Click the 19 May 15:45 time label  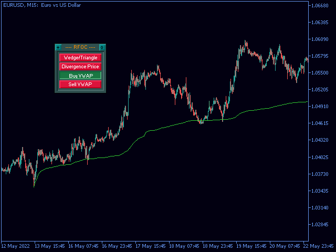click(x=251, y=246)
